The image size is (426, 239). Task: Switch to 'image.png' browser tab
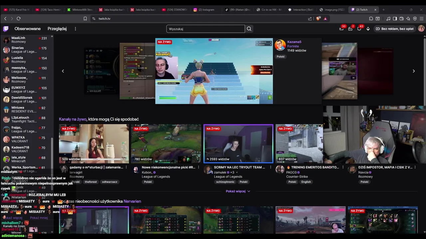click(332, 10)
